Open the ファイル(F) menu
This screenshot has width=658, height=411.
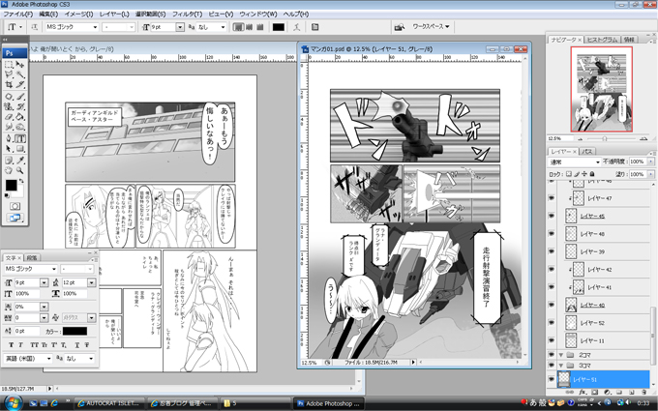(x=17, y=14)
